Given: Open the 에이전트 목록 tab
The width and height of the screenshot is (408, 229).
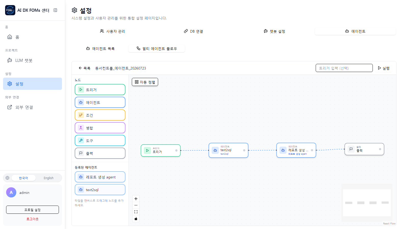Looking at the screenshot, I should (100, 49).
